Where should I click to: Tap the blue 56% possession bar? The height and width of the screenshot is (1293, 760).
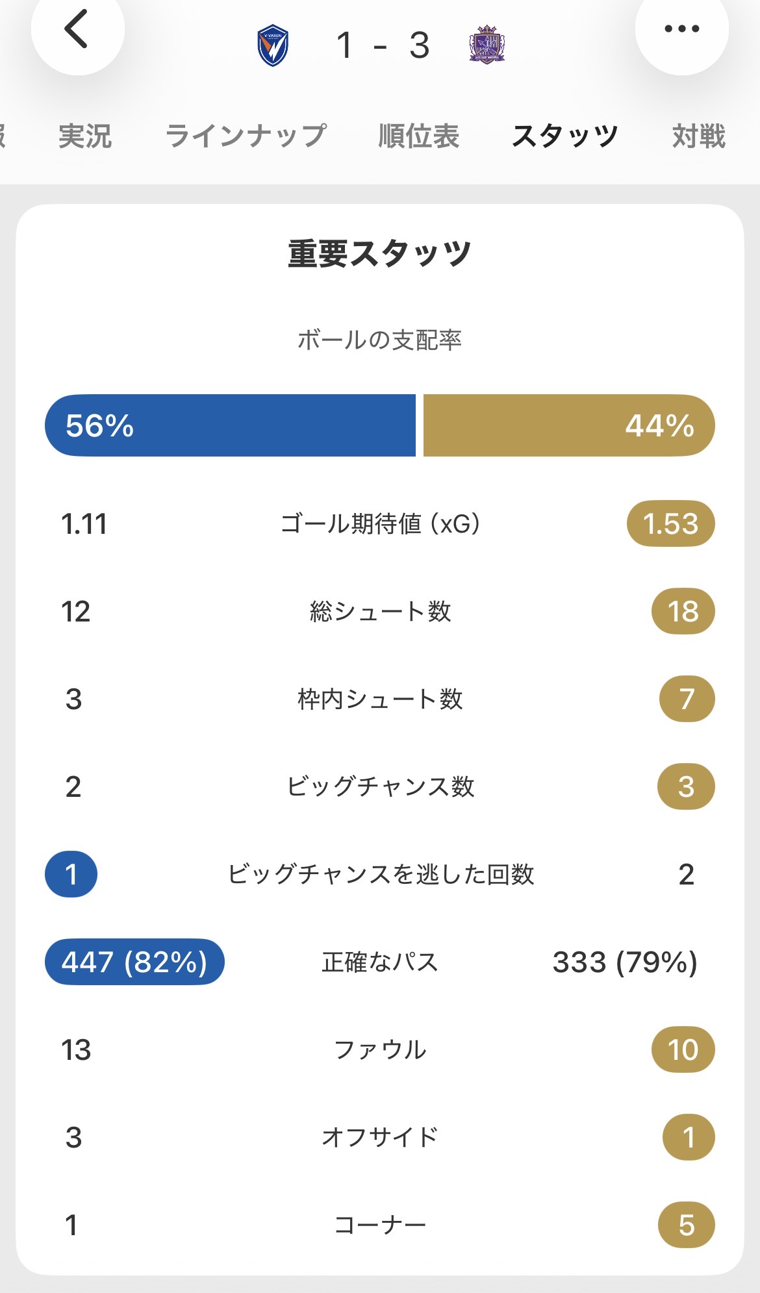click(230, 425)
